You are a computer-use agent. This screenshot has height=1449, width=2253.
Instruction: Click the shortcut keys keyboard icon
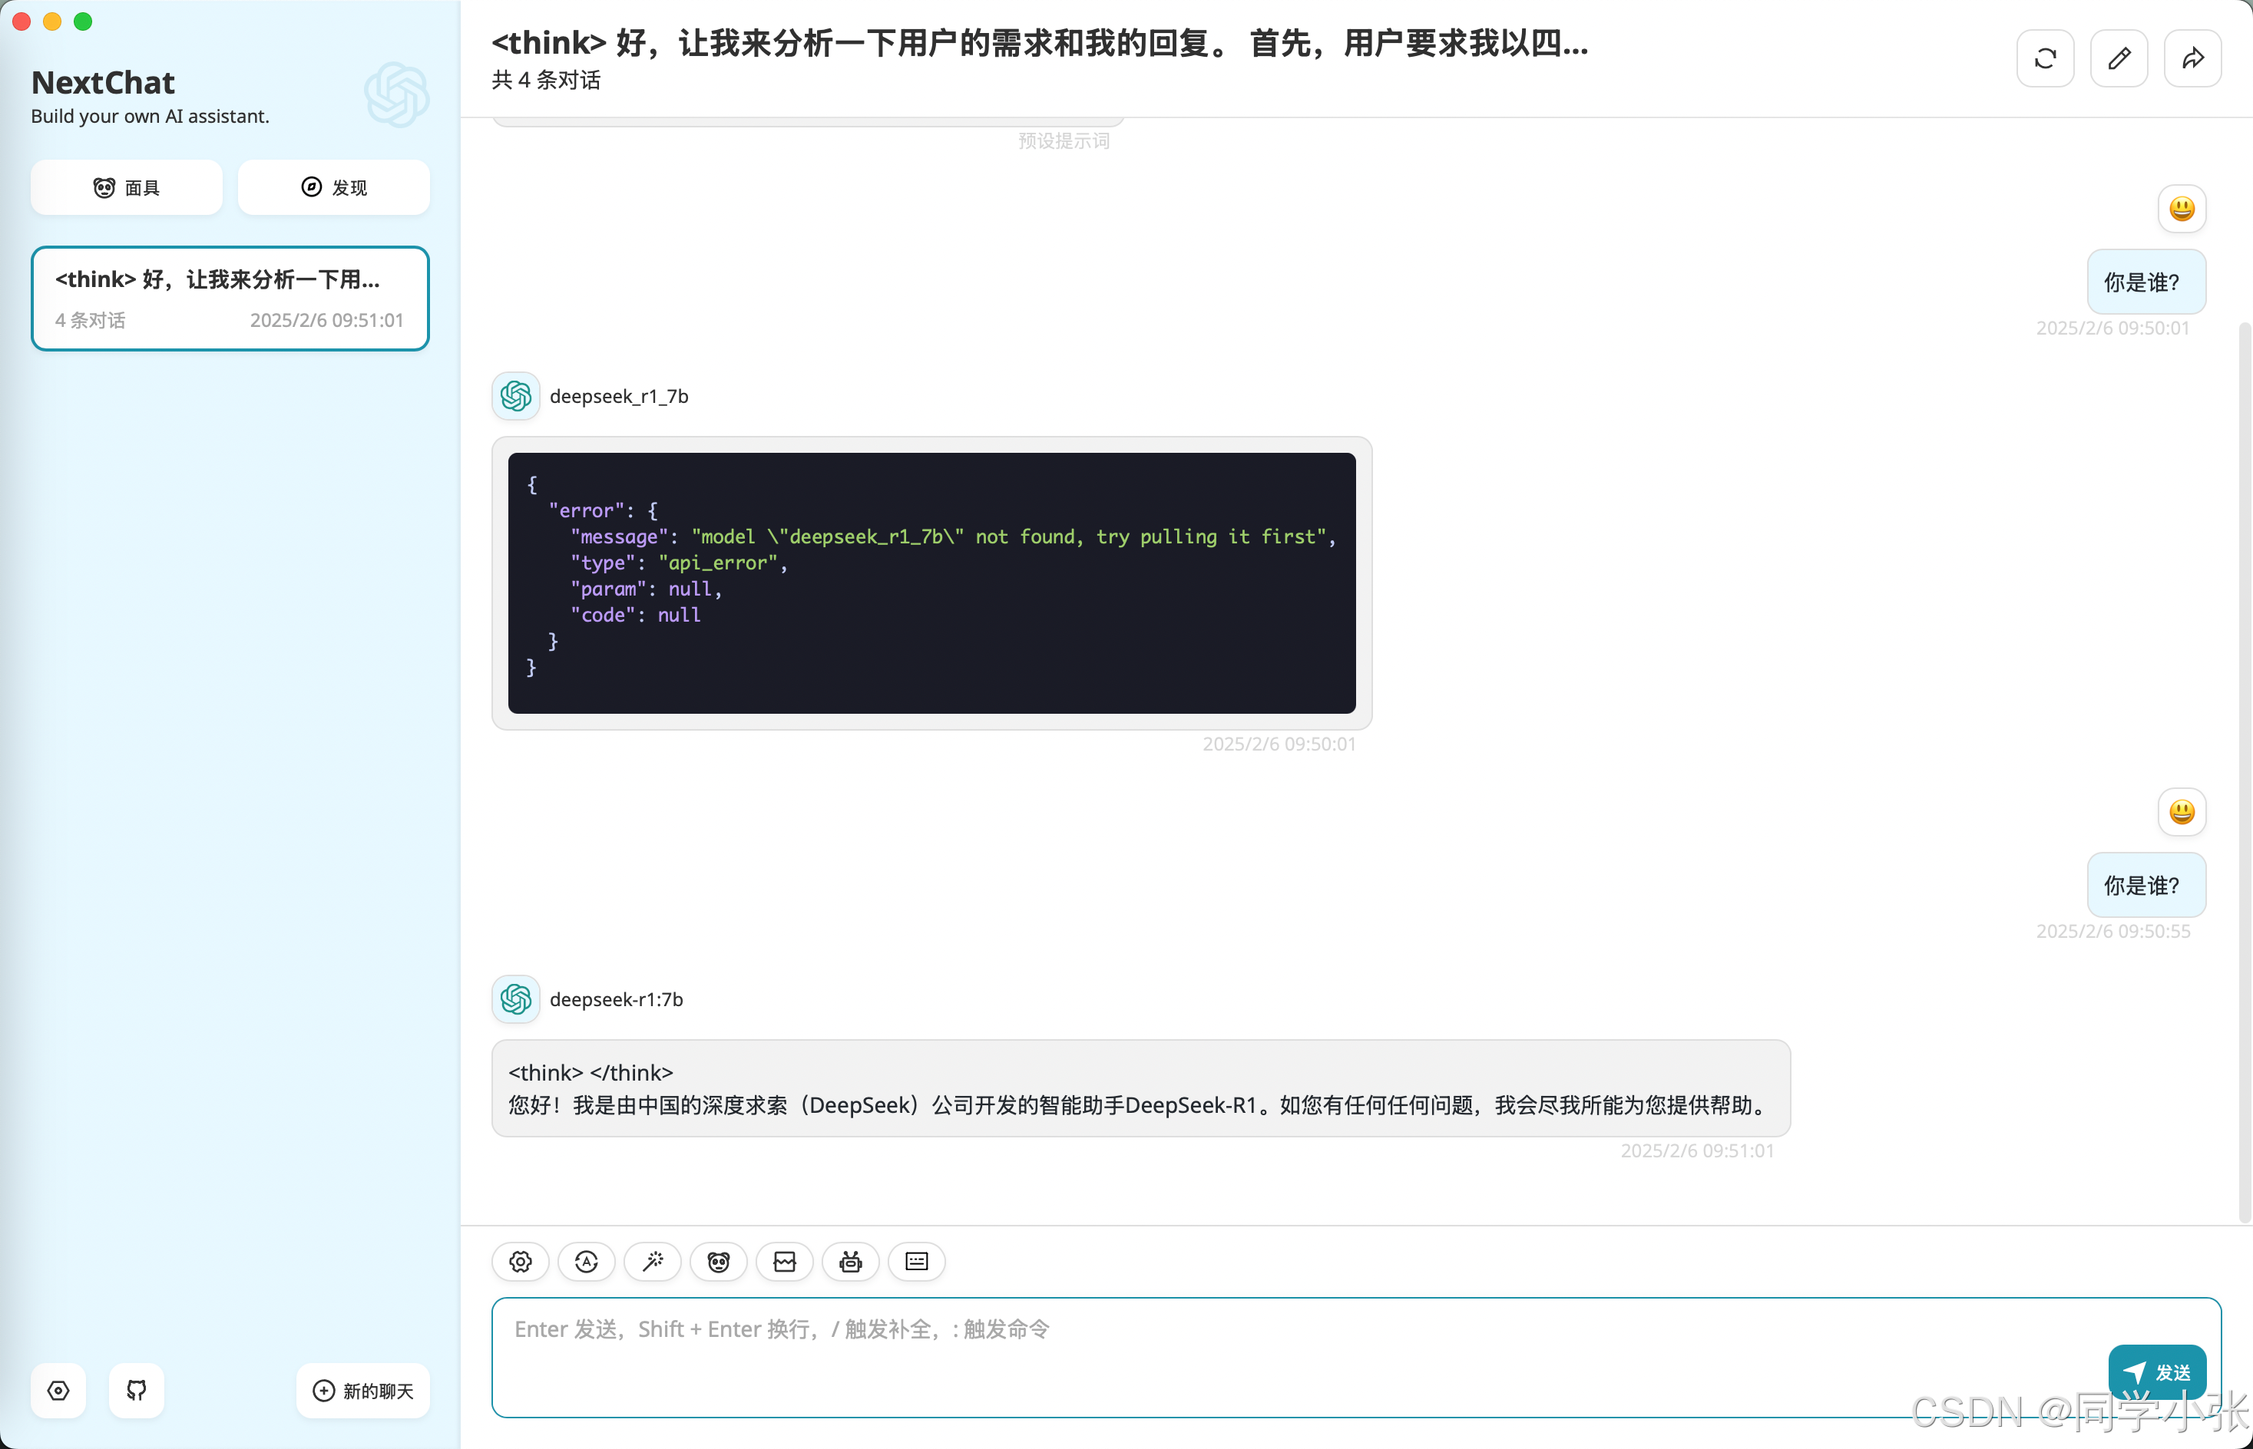916,1262
